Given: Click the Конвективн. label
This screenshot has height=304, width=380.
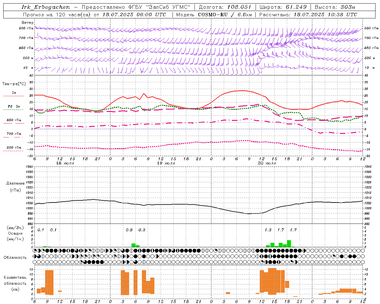Looking at the screenshot, I should pyautogui.click(x=15, y=278).
